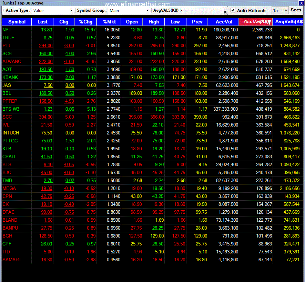The image size is (305, 282).
Task: Toggle the Auto Refresh checkbox
Action: [x=233, y=10]
